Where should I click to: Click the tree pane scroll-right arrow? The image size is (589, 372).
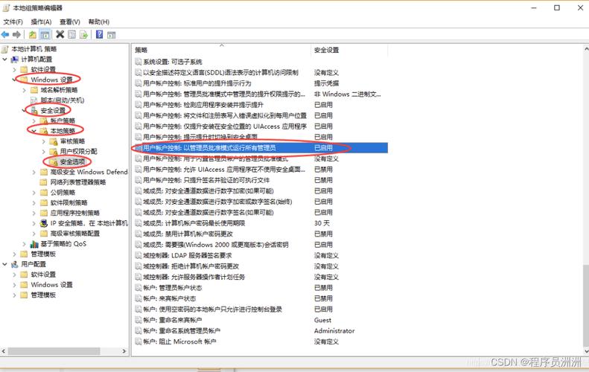(124, 351)
